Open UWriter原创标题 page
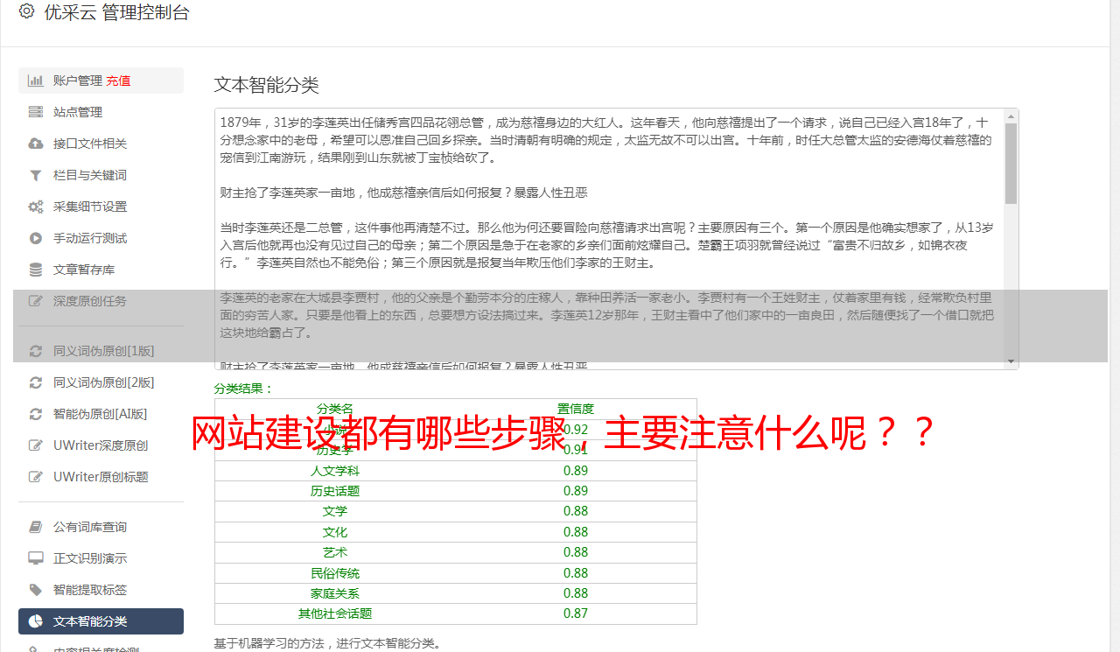 click(x=101, y=477)
